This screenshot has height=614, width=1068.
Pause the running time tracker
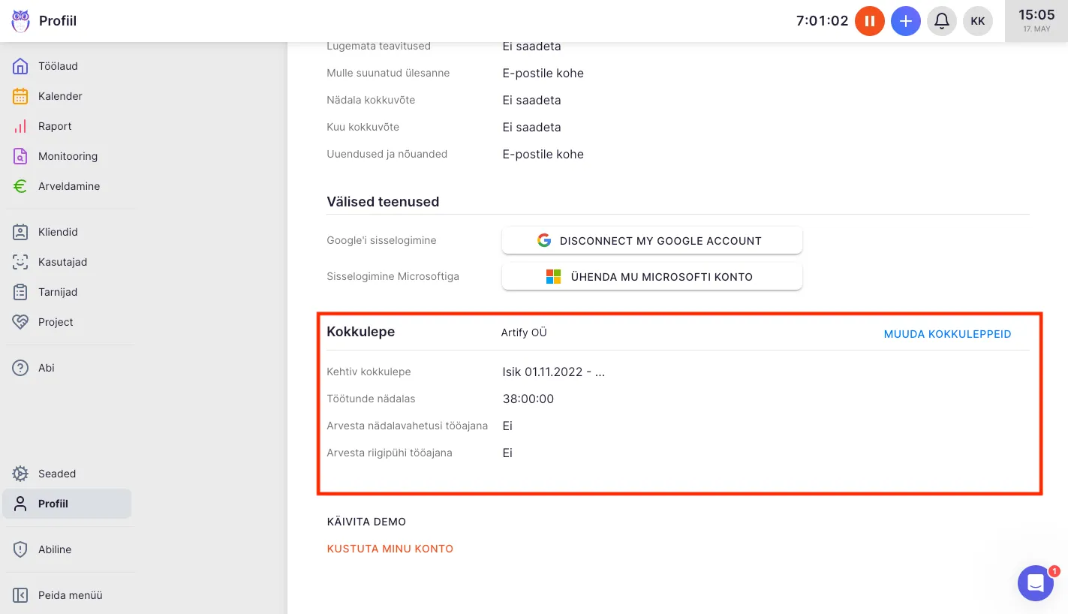pyautogui.click(x=869, y=21)
